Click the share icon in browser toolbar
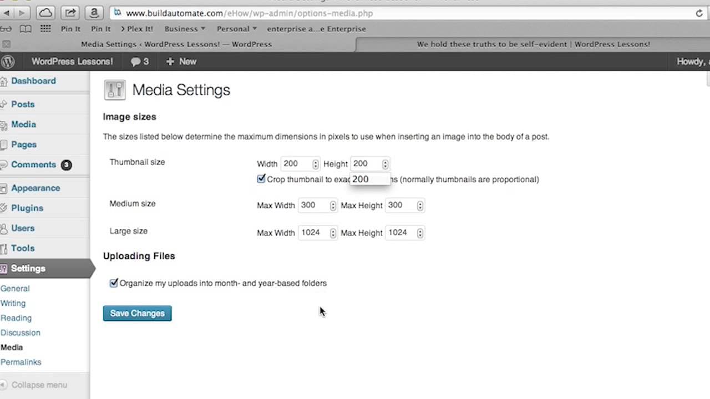This screenshot has width=710, height=399. tap(70, 13)
